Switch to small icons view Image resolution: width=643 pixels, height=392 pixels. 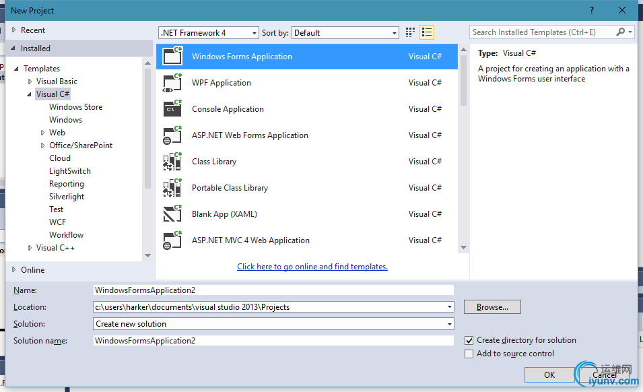(x=410, y=32)
